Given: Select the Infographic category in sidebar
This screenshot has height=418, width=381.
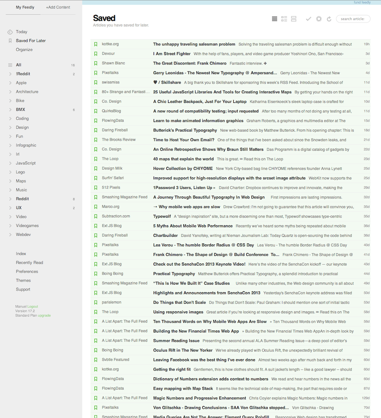Looking at the screenshot, I should [26, 145].
